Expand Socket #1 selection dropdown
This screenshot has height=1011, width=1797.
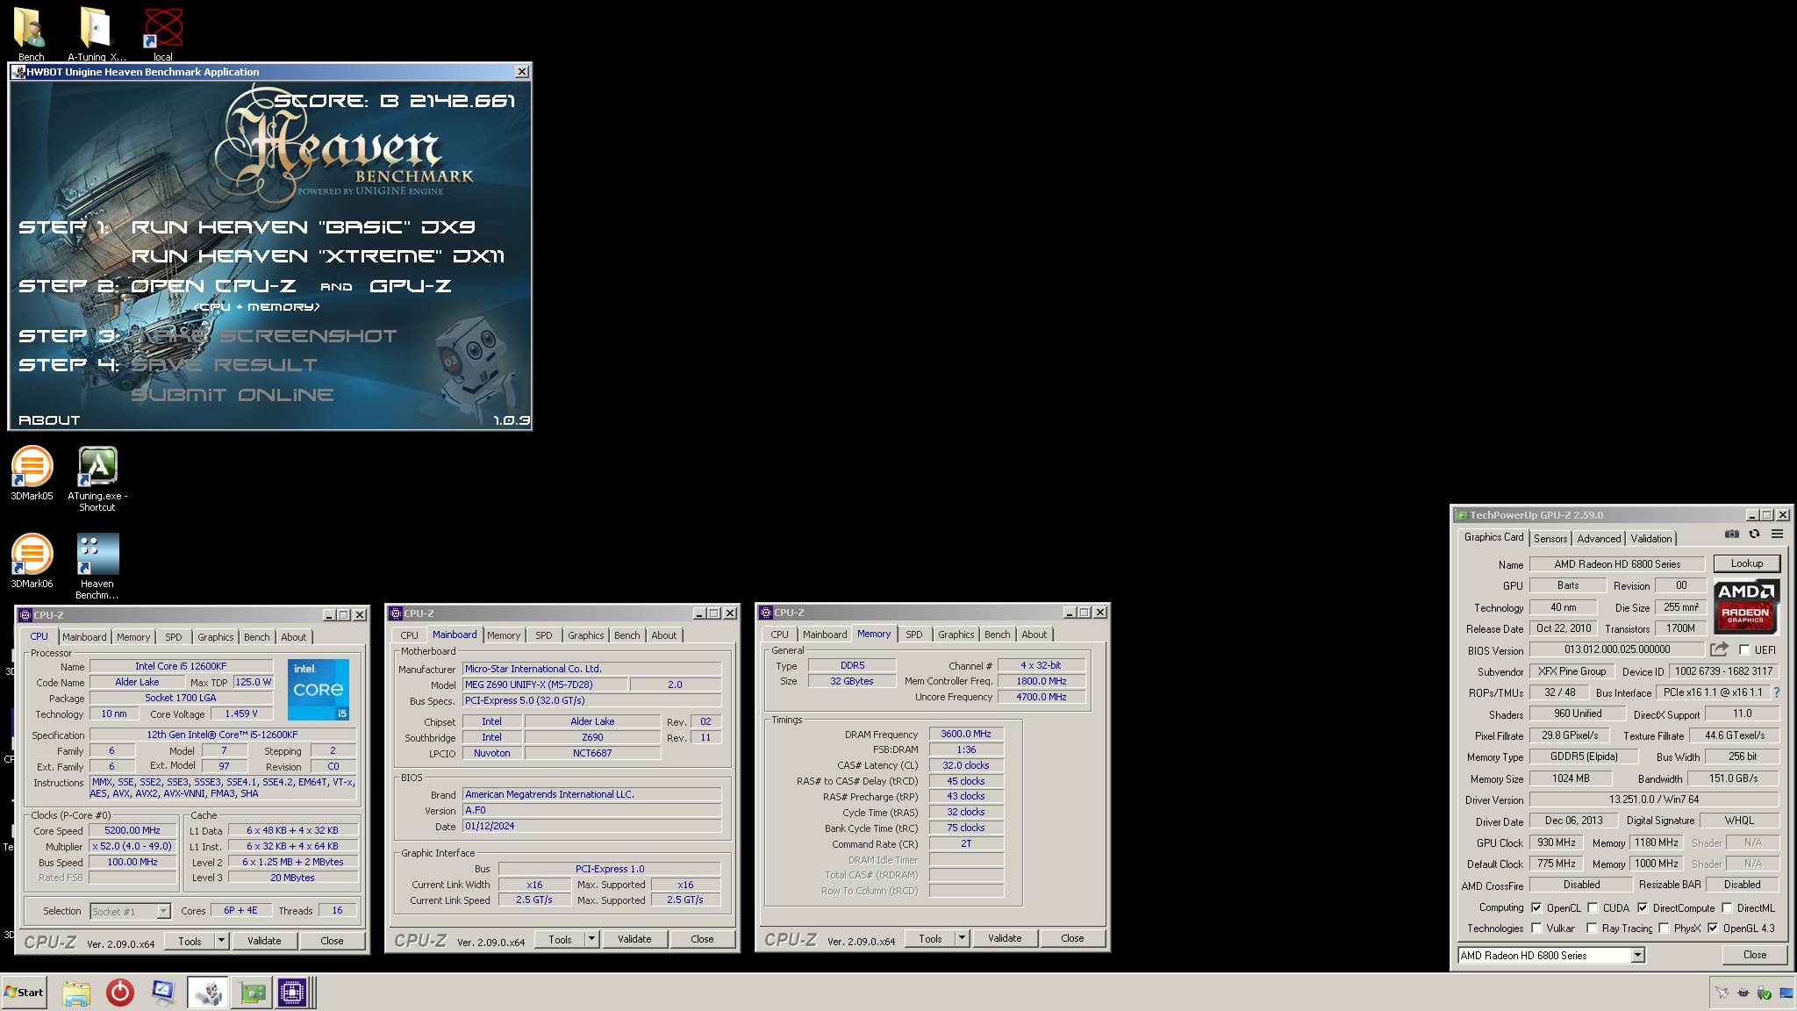pos(163,912)
